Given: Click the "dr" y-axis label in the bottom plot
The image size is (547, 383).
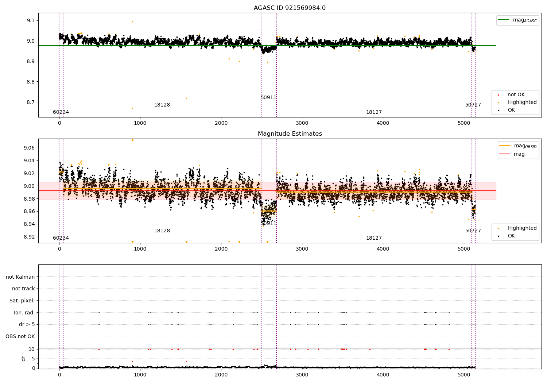Looking at the screenshot, I should (24, 359).
